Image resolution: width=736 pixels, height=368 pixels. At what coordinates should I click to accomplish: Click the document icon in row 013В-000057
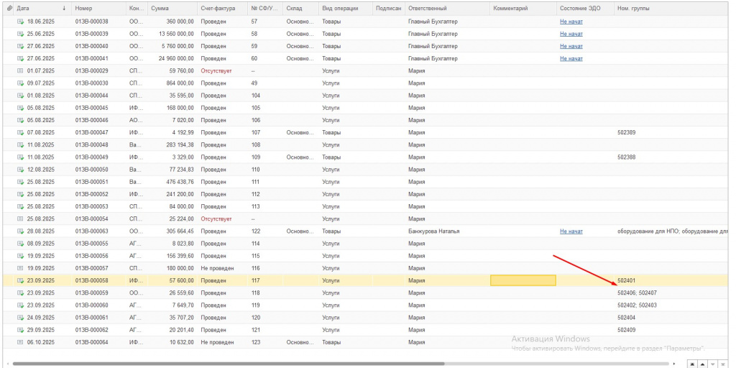tap(20, 268)
